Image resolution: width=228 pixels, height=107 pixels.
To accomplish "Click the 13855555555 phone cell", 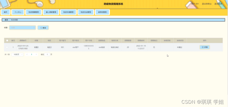I will (x=89, y=47).
